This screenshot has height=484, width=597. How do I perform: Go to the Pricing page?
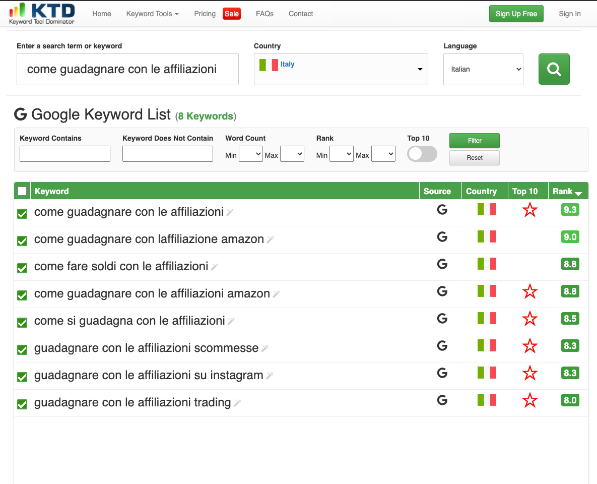coord(205,14)
